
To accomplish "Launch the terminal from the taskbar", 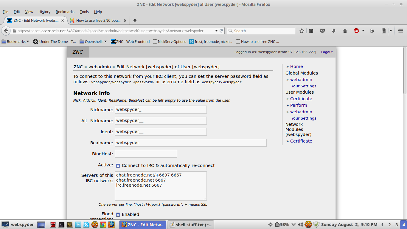I will [x=61, y=225].
